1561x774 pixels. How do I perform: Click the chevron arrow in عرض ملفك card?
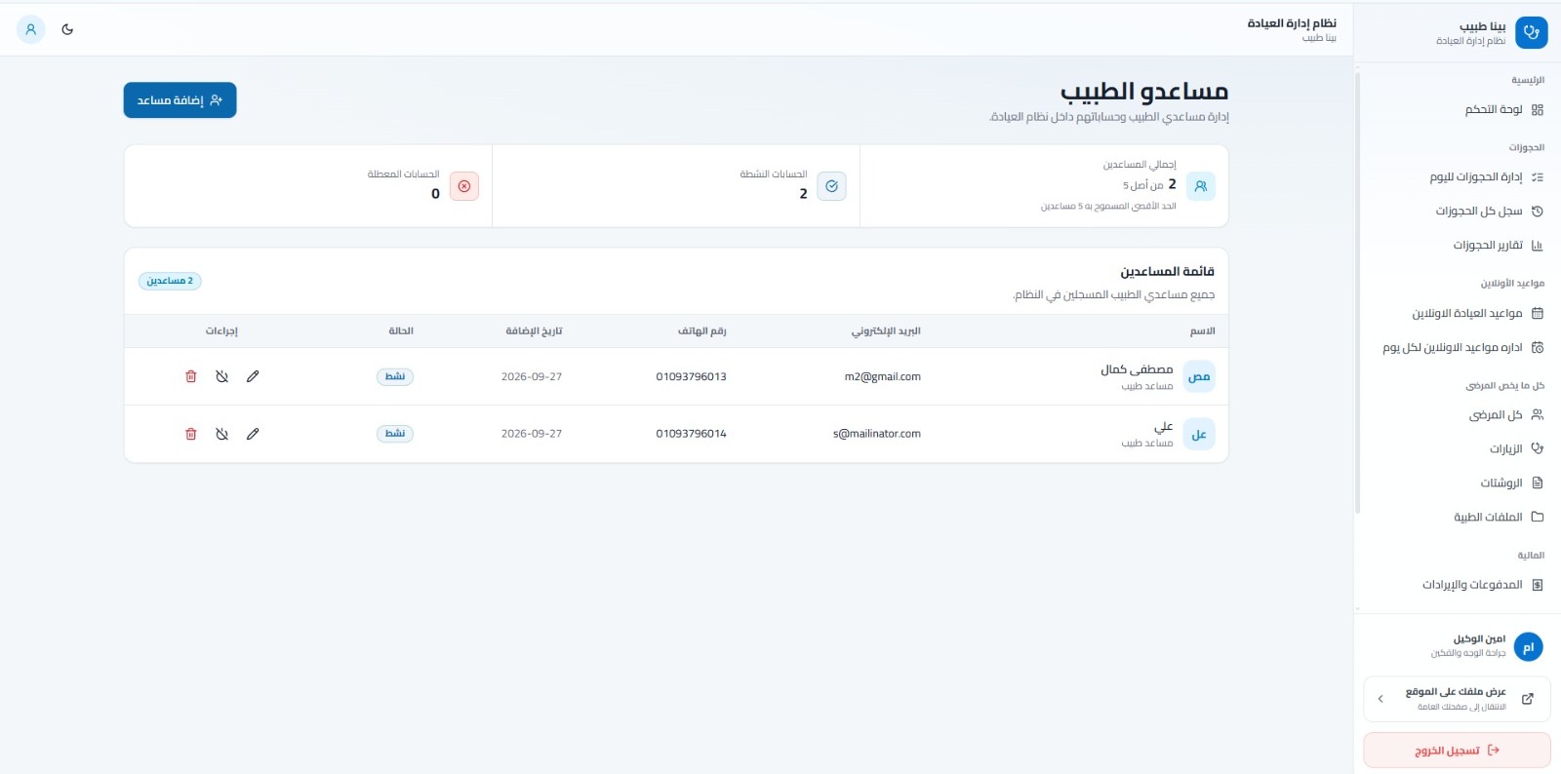(x=1381, y=699)
